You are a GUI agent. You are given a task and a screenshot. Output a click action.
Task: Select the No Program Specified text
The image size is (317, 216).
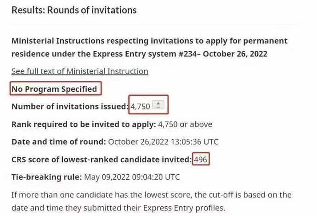(x=54, y=89)
